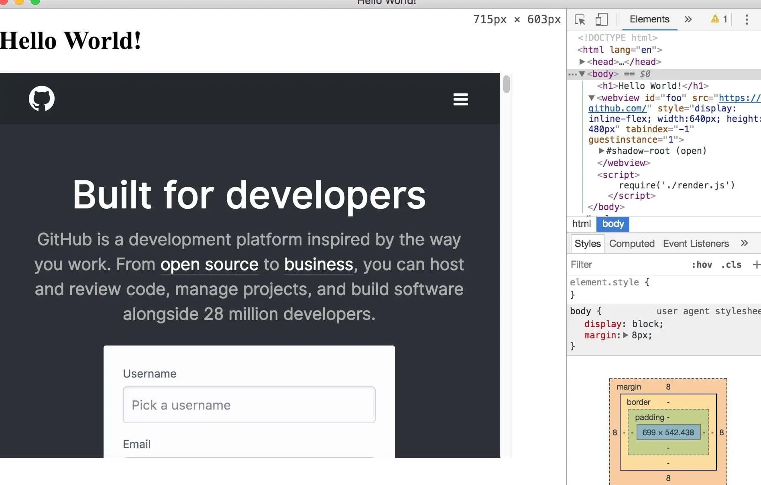Open the DevTools three-dot customize menu
This screenshot has width=761, height=485.
[747, 19]
